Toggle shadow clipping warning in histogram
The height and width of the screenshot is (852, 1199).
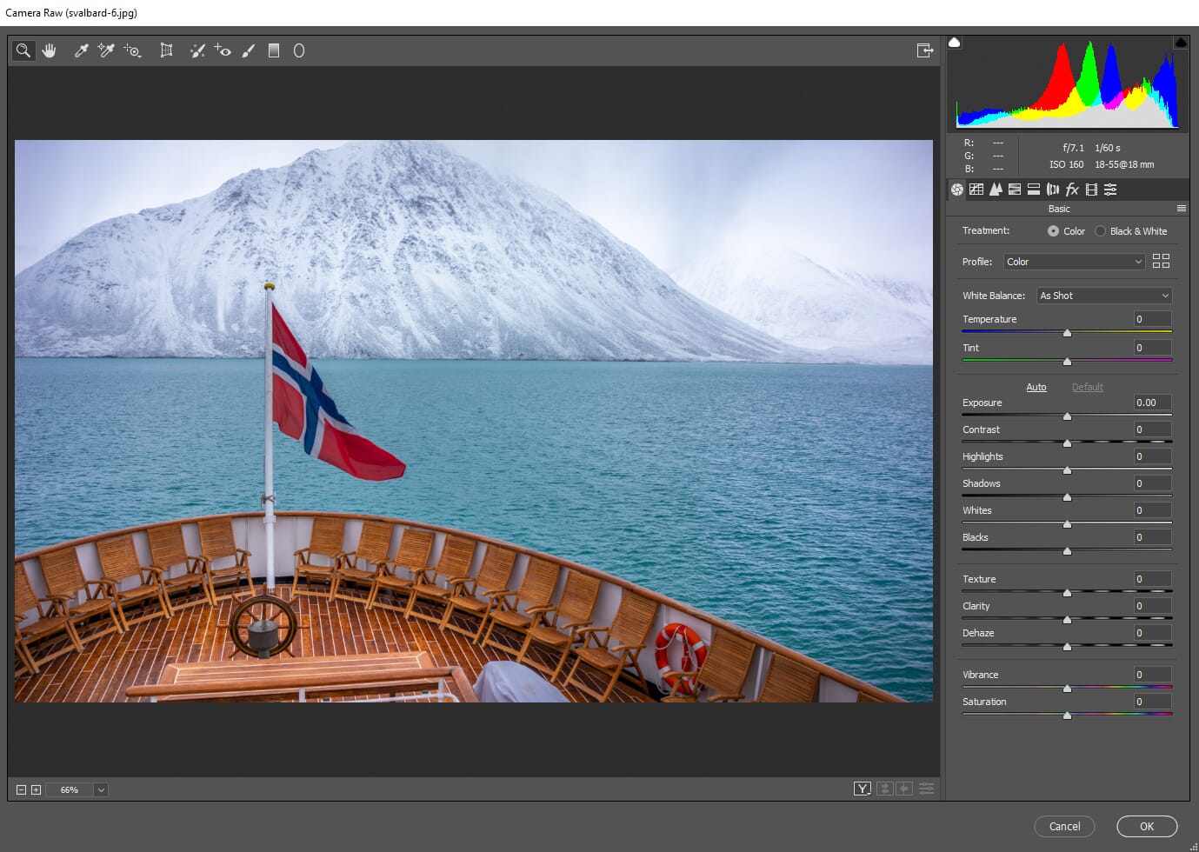(x=955, y=43)
